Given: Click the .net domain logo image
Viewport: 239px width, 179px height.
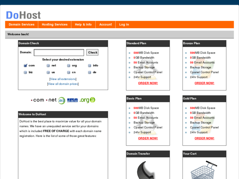Looking at the screenshot, I should click(x=51, y=100).
